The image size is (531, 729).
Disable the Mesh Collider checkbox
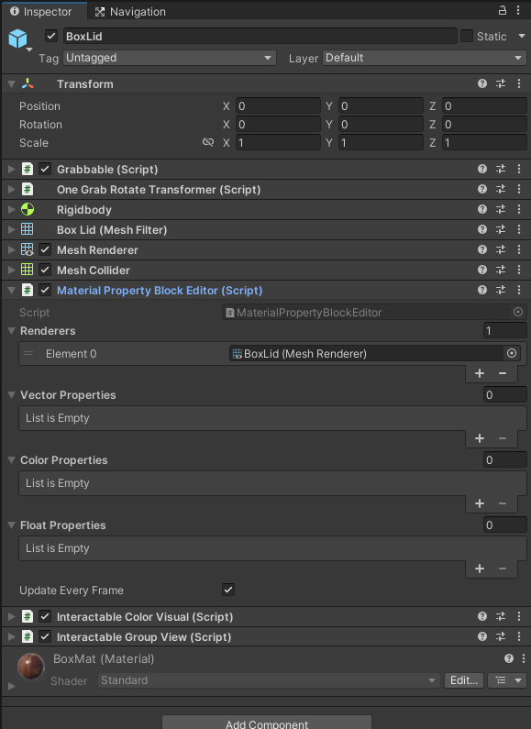[45, 270]
